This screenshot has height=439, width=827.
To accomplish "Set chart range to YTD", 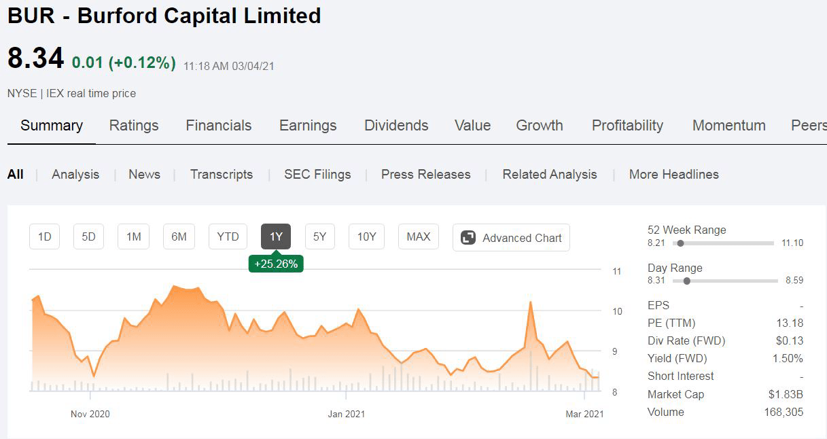I will pos(228,236).
